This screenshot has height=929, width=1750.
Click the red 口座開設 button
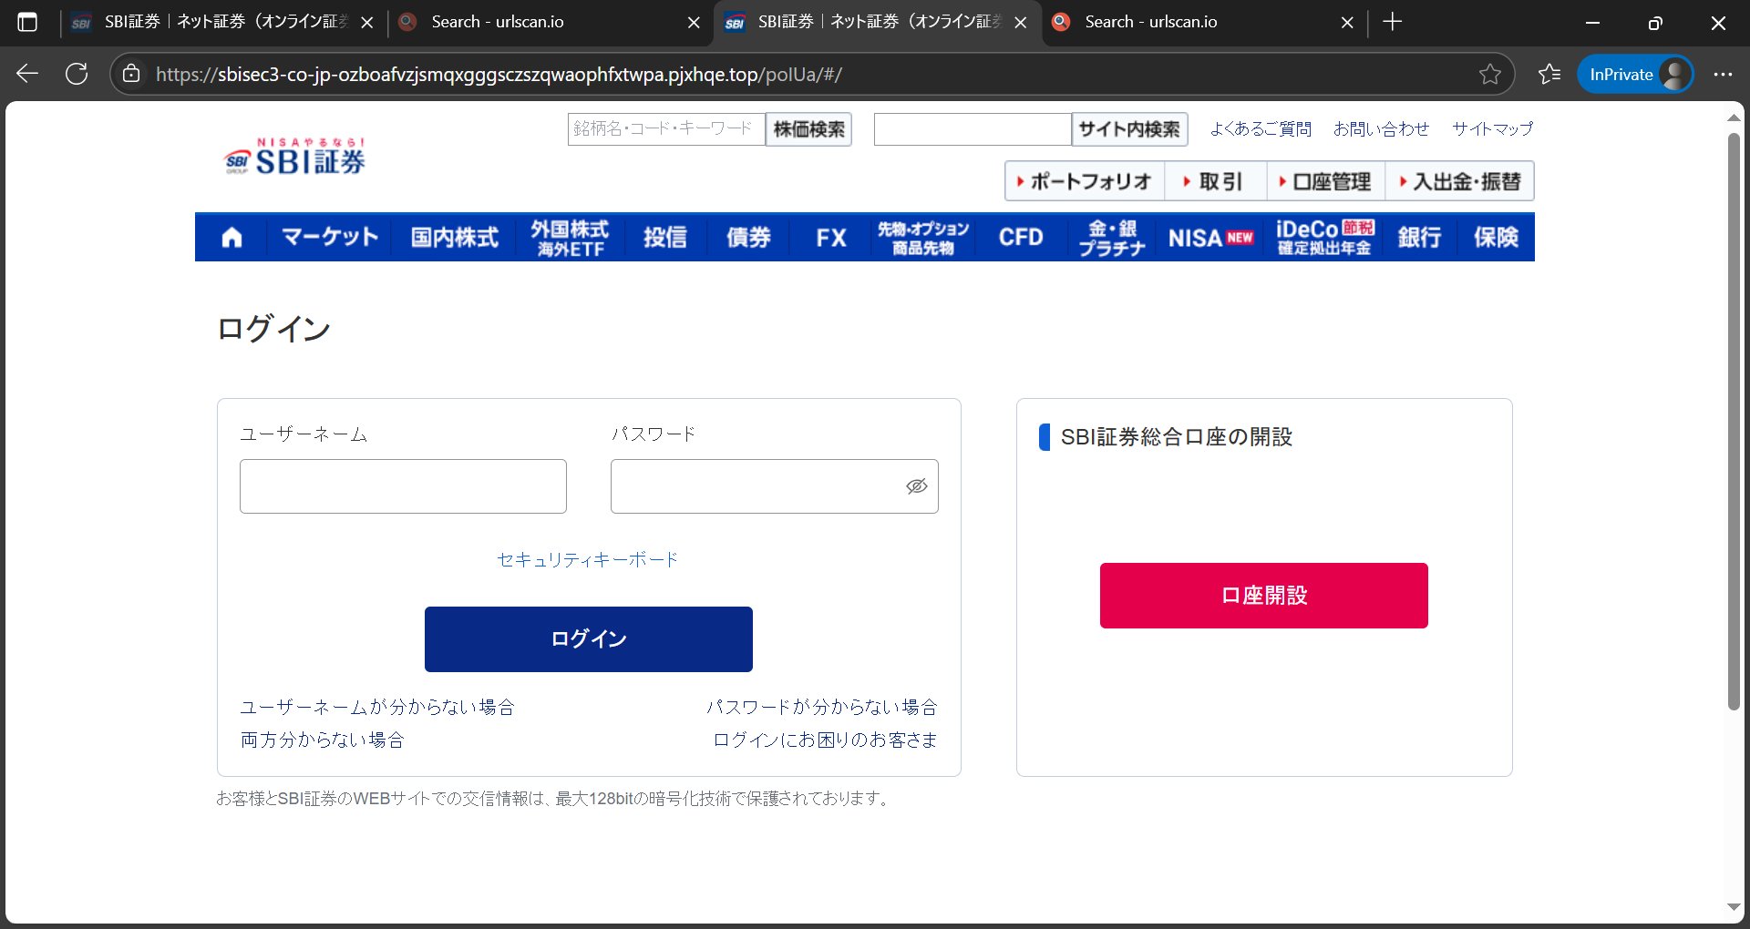click(x=1264, y=596)
